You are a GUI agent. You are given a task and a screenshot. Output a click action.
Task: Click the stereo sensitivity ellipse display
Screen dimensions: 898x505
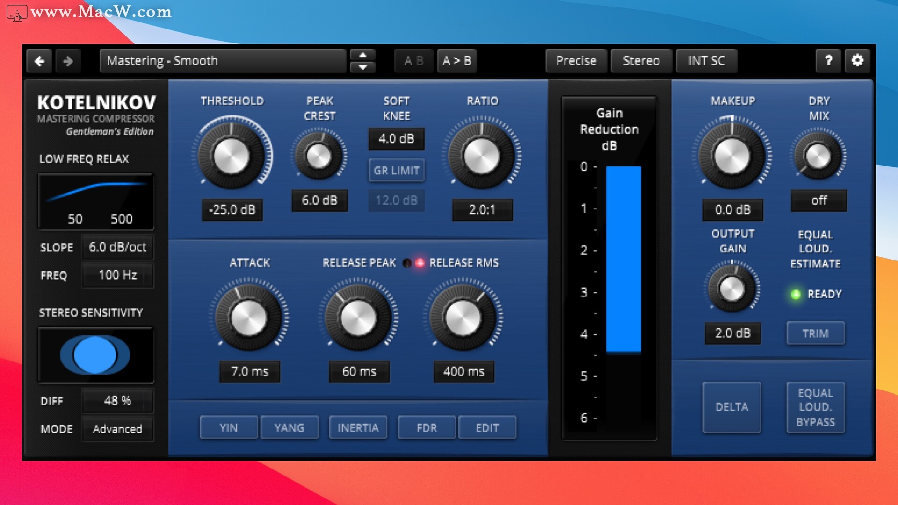(x=96, y=355)
